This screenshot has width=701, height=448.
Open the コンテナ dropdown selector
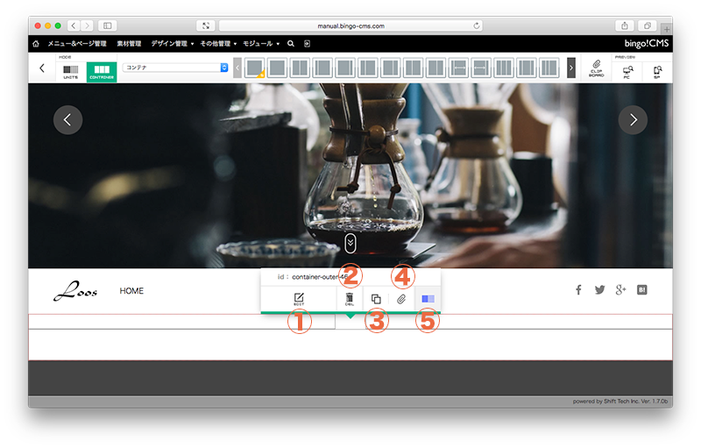(x=175, y=67)
